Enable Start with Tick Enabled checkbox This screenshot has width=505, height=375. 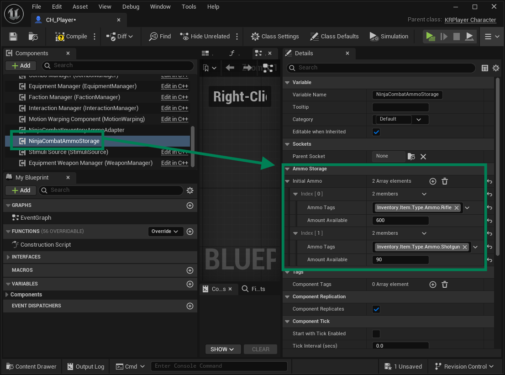point(376,334)
